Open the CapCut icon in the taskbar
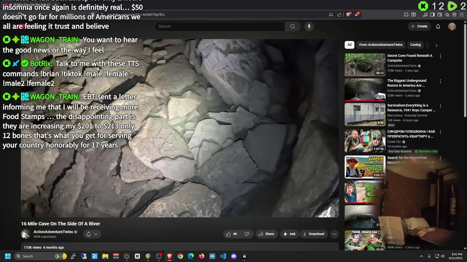 (x=137, y=256)
